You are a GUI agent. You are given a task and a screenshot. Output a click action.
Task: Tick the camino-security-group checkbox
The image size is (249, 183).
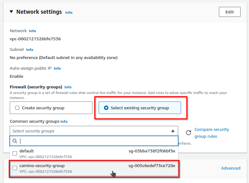pos(15,168)
